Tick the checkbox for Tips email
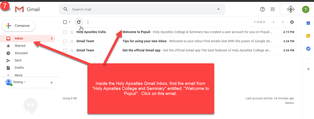314x119 pixels. 65,41
